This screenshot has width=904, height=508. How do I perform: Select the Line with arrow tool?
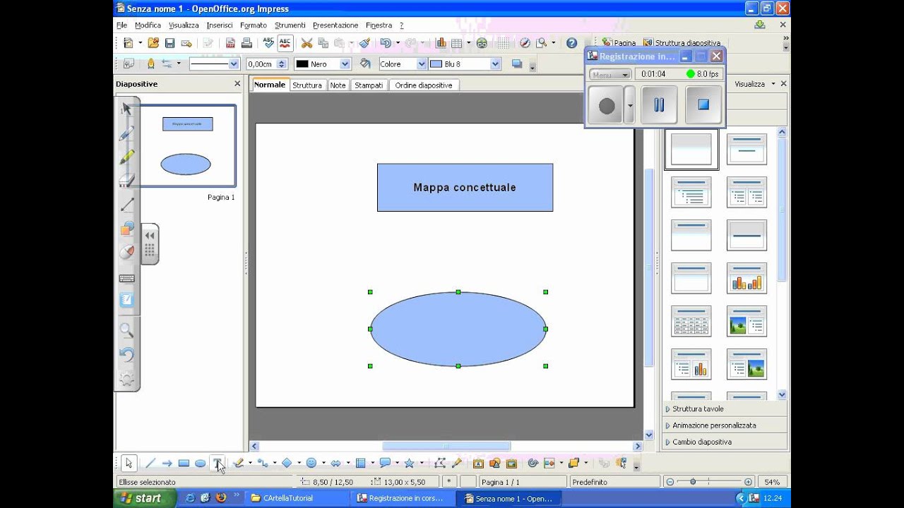pos(167,464)
